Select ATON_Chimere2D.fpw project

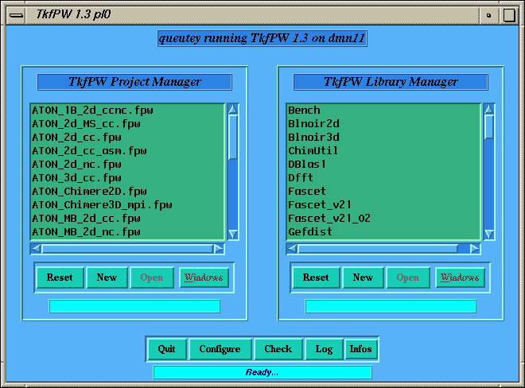[x=127, y=191]
